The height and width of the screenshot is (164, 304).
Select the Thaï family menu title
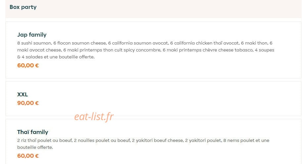coord(32,132)
